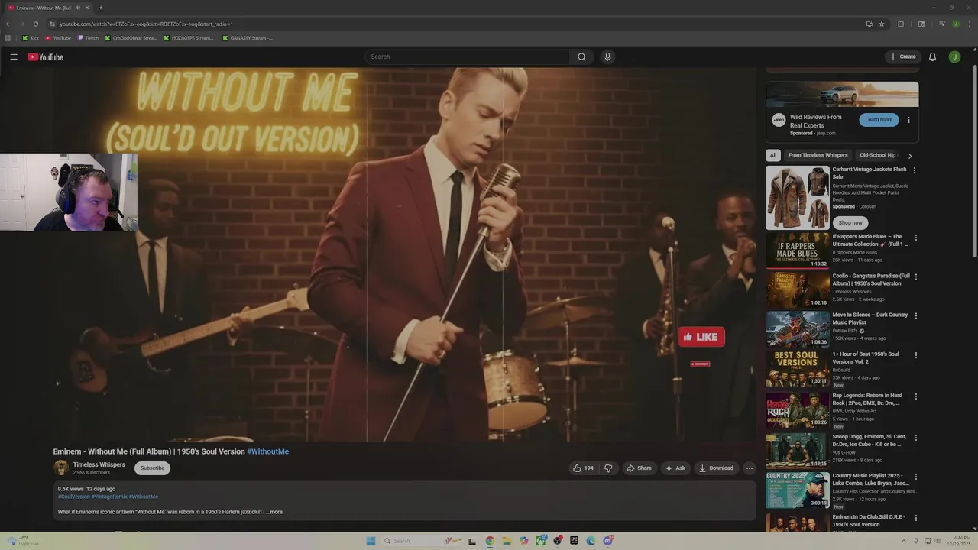Open the Windows Start menu
978x550 pixels.
click(x=371, y=541)
